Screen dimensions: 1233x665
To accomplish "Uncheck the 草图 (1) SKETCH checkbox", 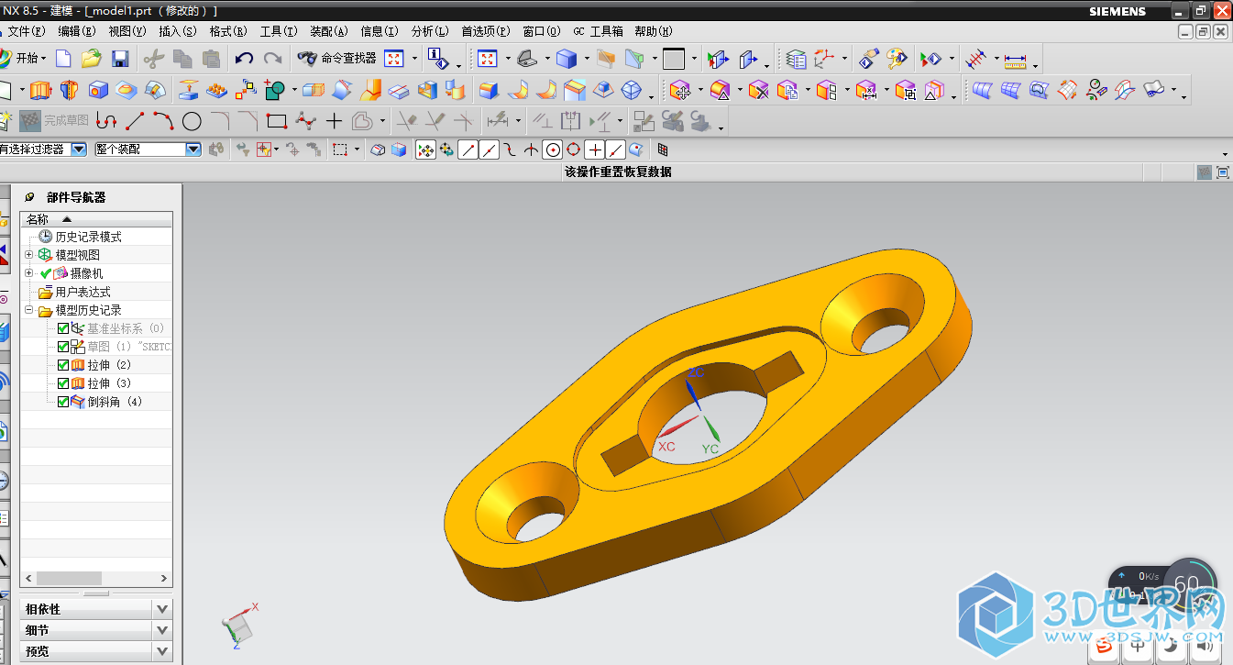I will (x=63, y=347).
